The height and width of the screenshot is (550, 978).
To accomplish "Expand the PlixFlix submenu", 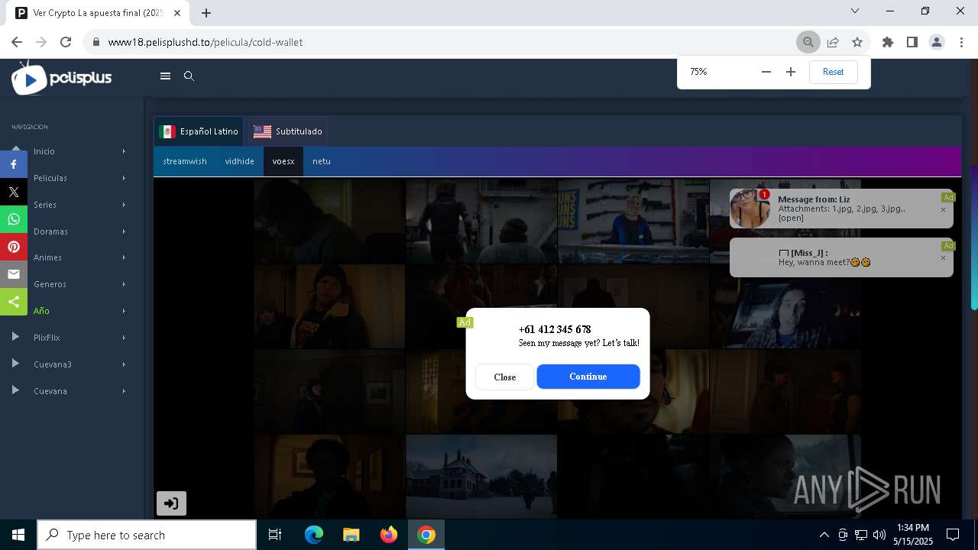I will pyautogui.click(x=124, y=338).
